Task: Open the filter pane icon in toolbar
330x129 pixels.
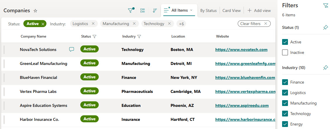Action: click(x=131, y=10)
